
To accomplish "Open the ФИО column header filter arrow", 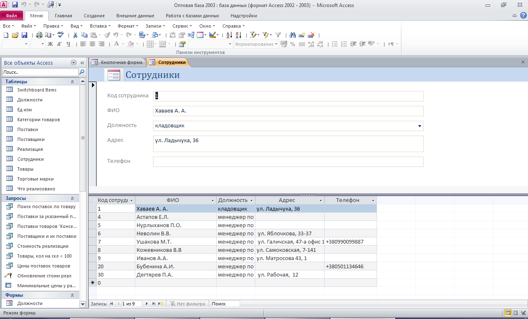I will click(213, 200).
